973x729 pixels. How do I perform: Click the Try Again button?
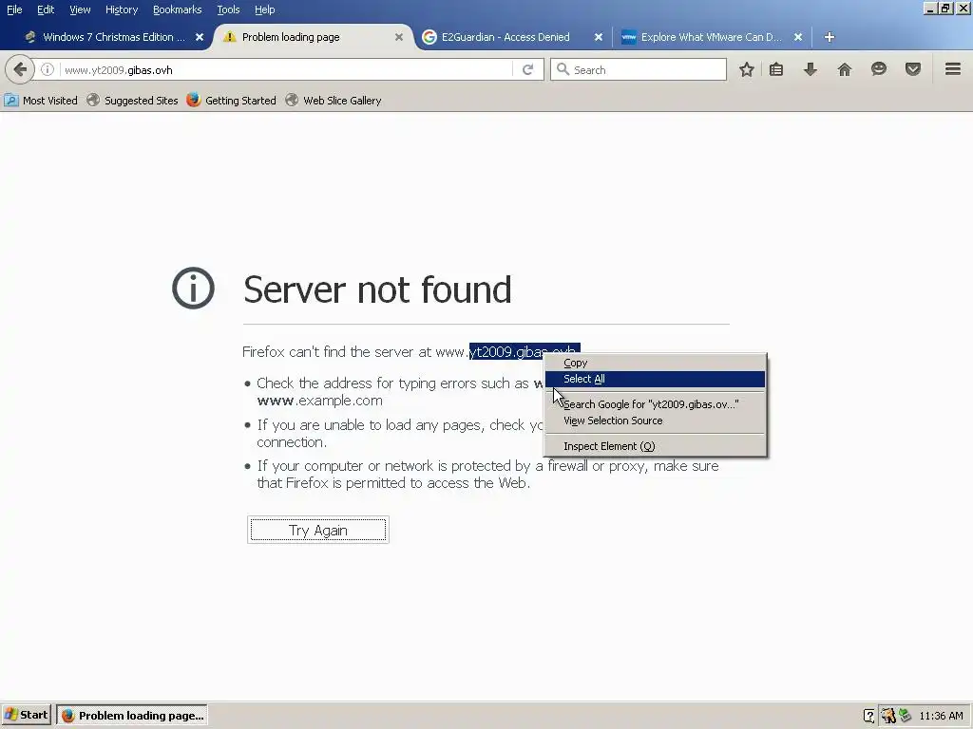[x=318, y=530]
